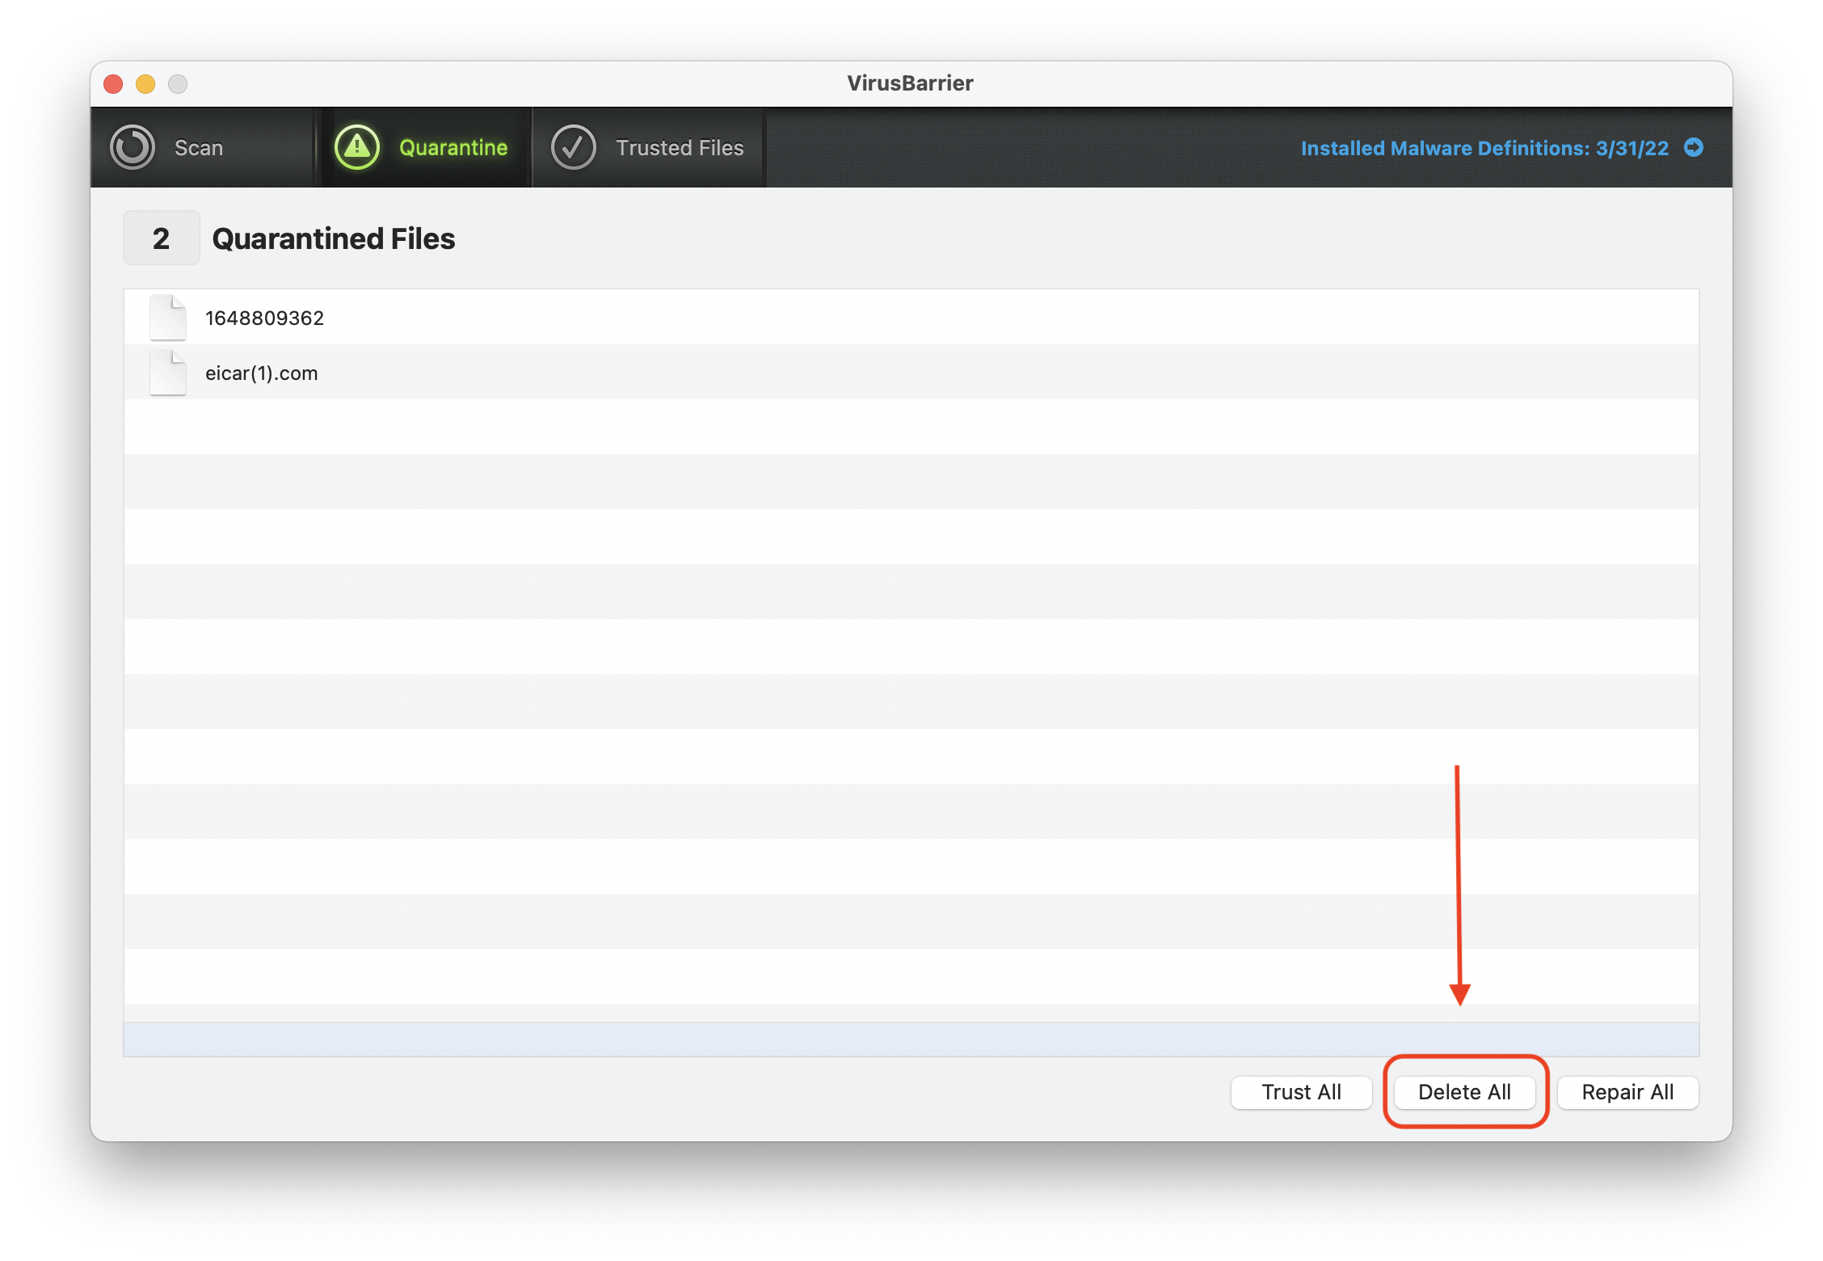
Task: Click the Quarantined Files heading
Action: pyautogui.click(x=333, y=238)
